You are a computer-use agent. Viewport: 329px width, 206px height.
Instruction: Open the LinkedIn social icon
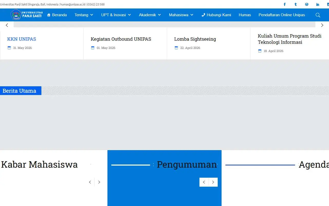click(x=318, y=4)
